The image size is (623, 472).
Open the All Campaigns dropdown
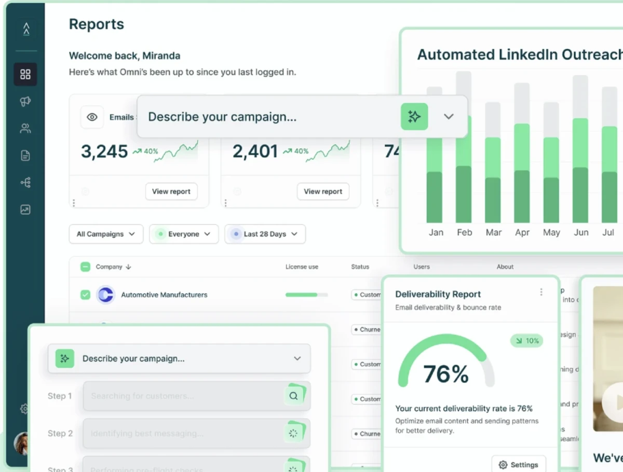click(106, 234)
